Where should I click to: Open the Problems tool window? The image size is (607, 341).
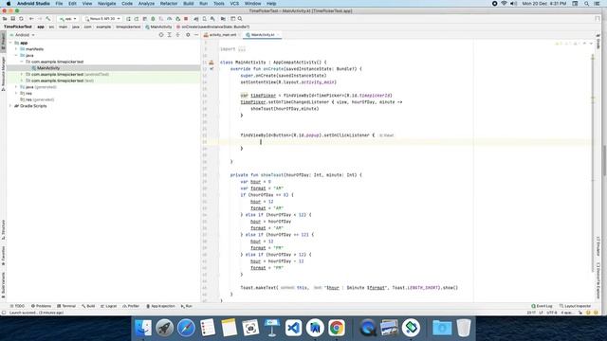click(x=41, y=306)
